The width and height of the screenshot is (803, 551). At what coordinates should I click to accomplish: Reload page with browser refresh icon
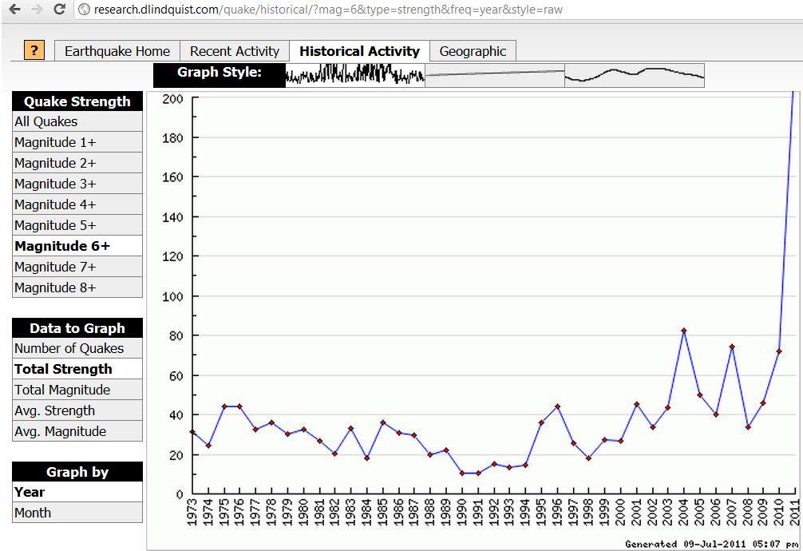59,10
